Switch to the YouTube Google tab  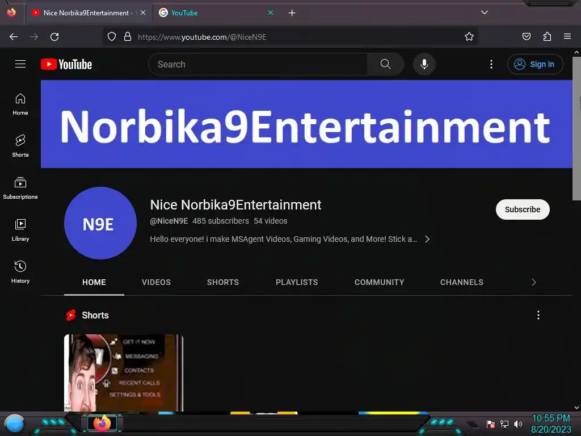click(x=216, y=13)
